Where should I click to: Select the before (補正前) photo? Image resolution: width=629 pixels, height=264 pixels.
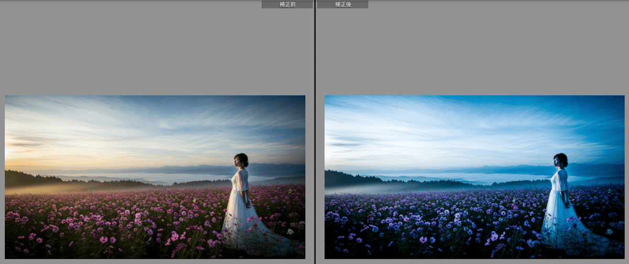[155, 177]
